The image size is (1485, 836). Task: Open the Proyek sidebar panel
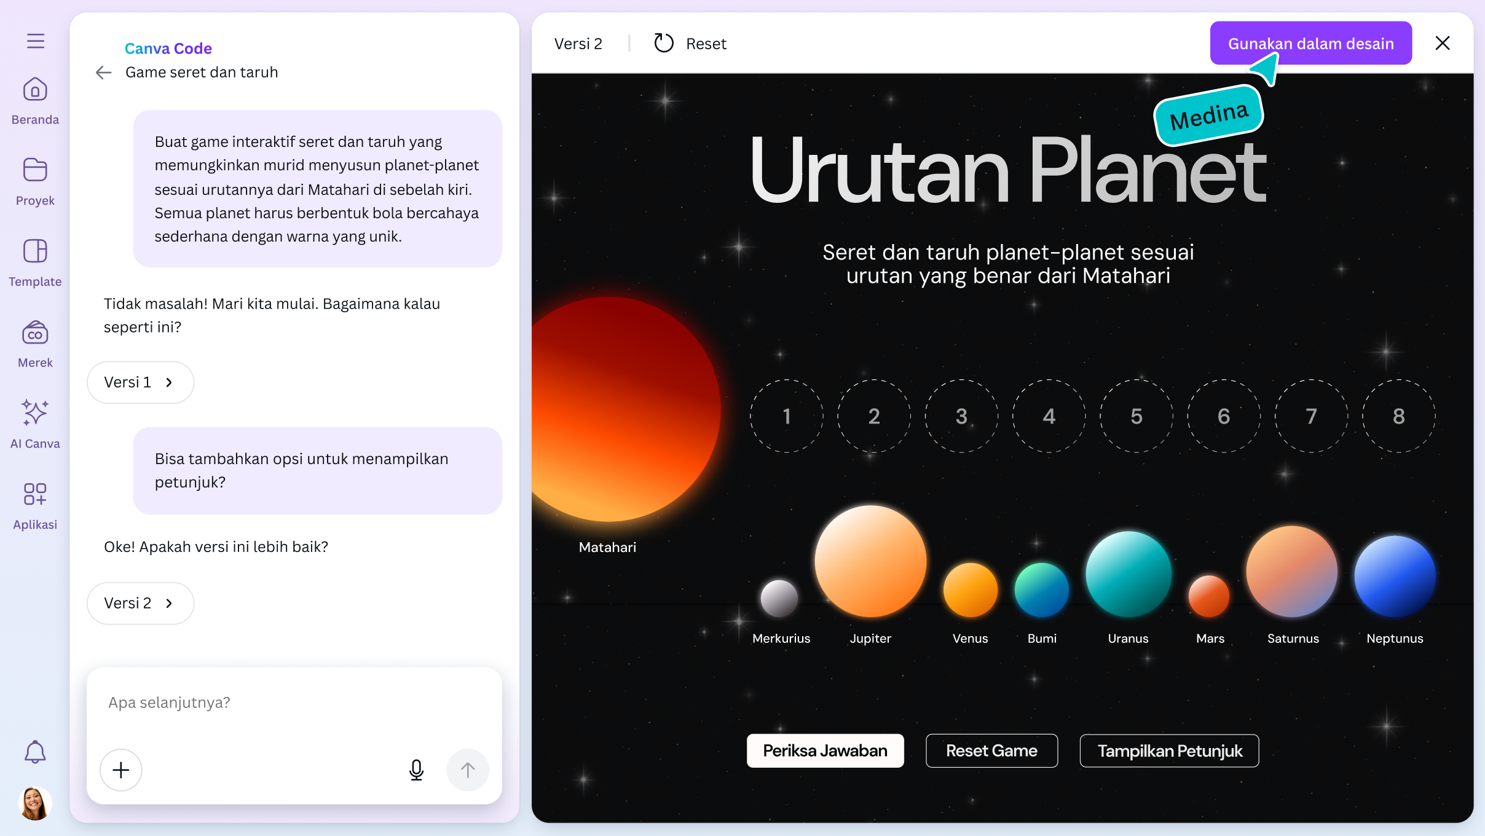pos(34,181)
